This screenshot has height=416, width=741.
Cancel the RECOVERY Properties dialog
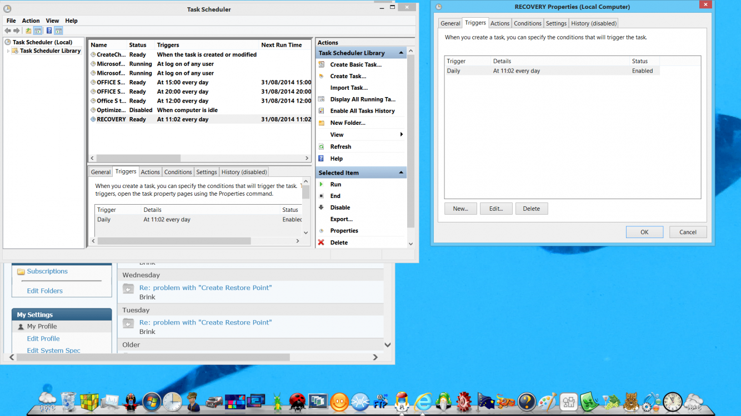click(688, 232)
